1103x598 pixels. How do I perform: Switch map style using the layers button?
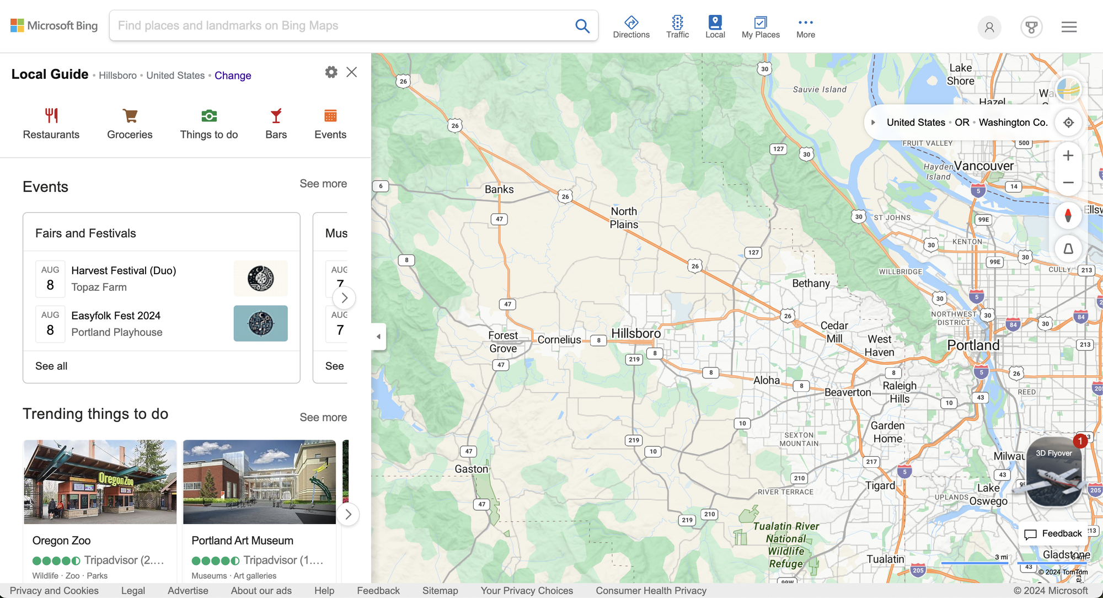1068,89
